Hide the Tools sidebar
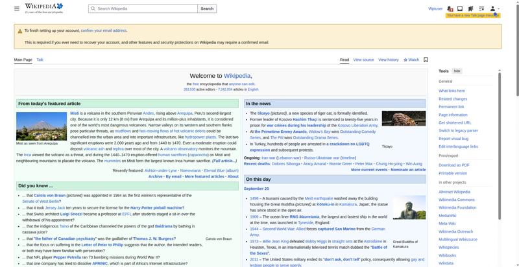The image size is (519, 267). point(457,71)
